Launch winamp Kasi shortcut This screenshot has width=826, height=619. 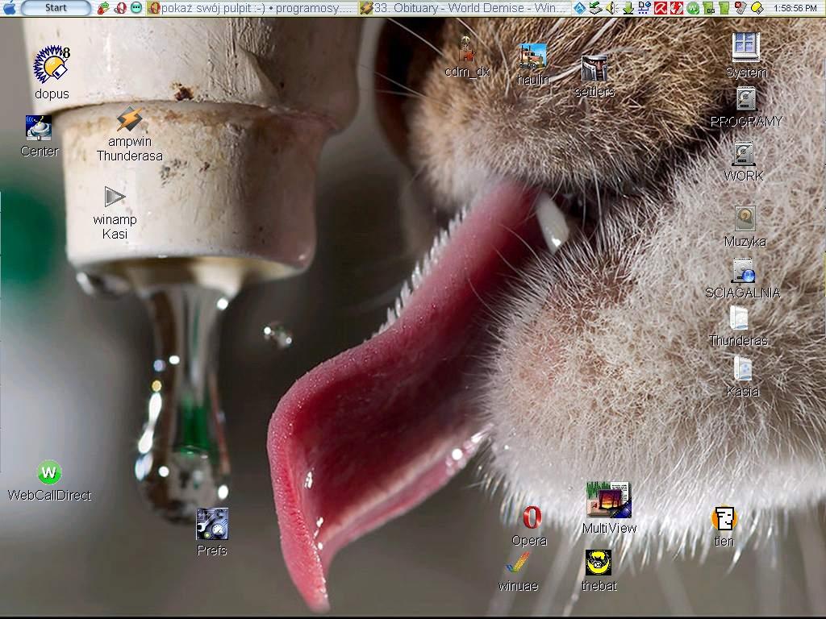point(115,213)
